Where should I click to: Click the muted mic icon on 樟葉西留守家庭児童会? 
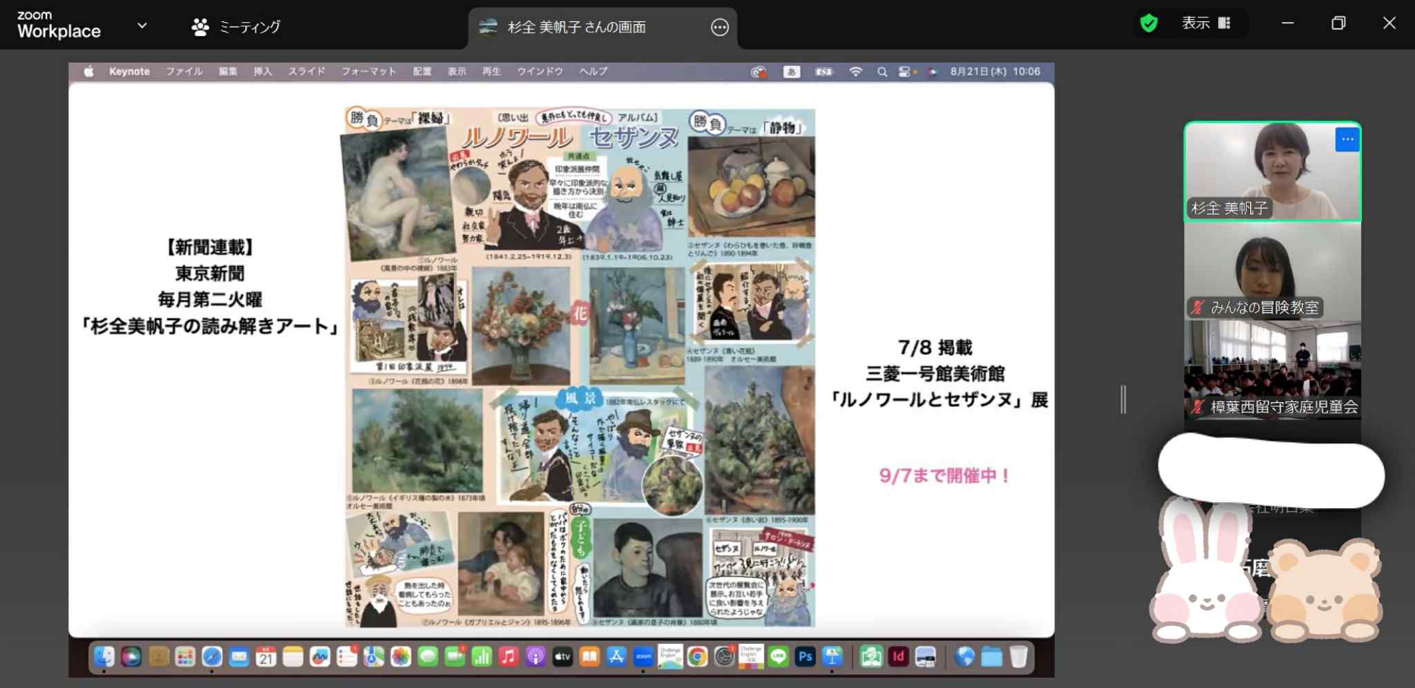(x=1198, y=407)
